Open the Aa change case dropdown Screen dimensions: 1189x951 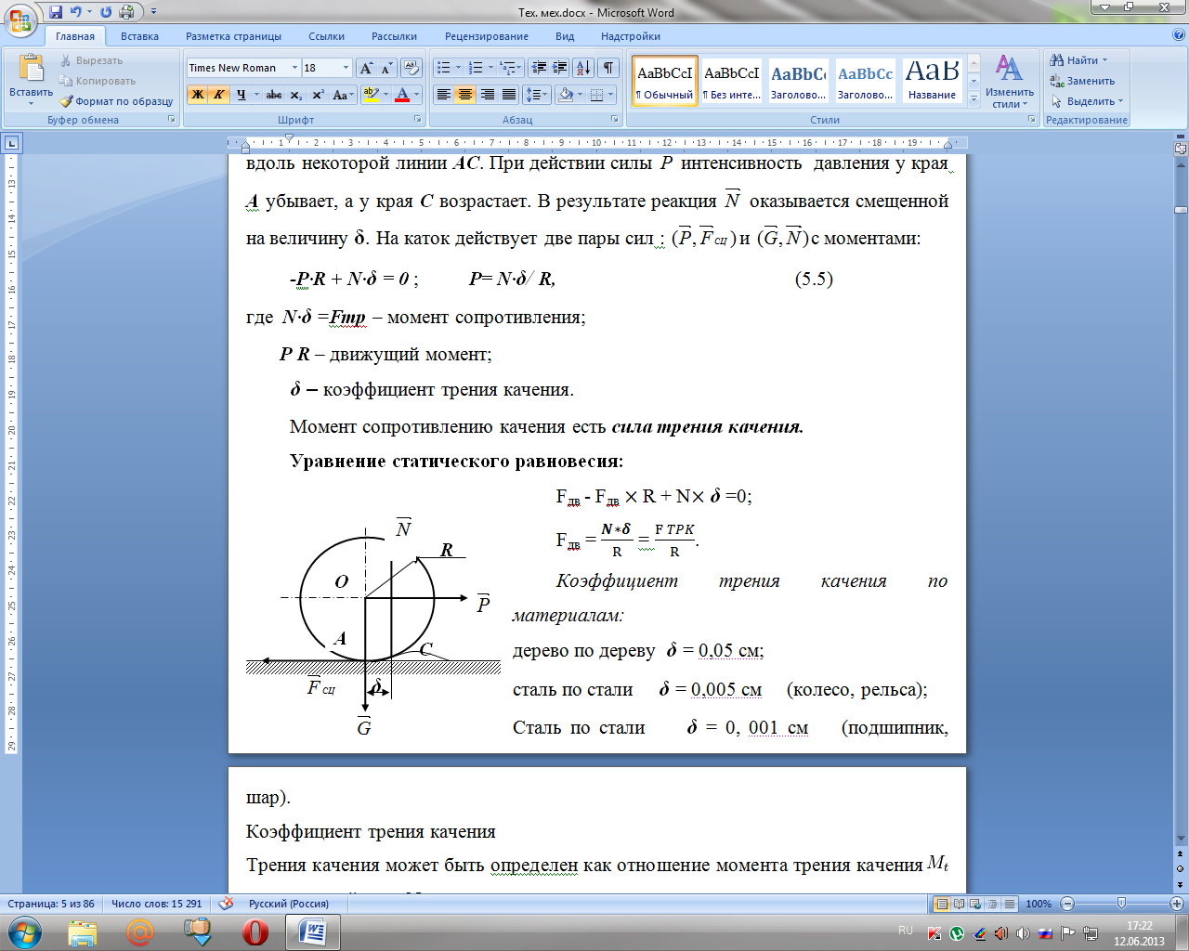(342, 95)
